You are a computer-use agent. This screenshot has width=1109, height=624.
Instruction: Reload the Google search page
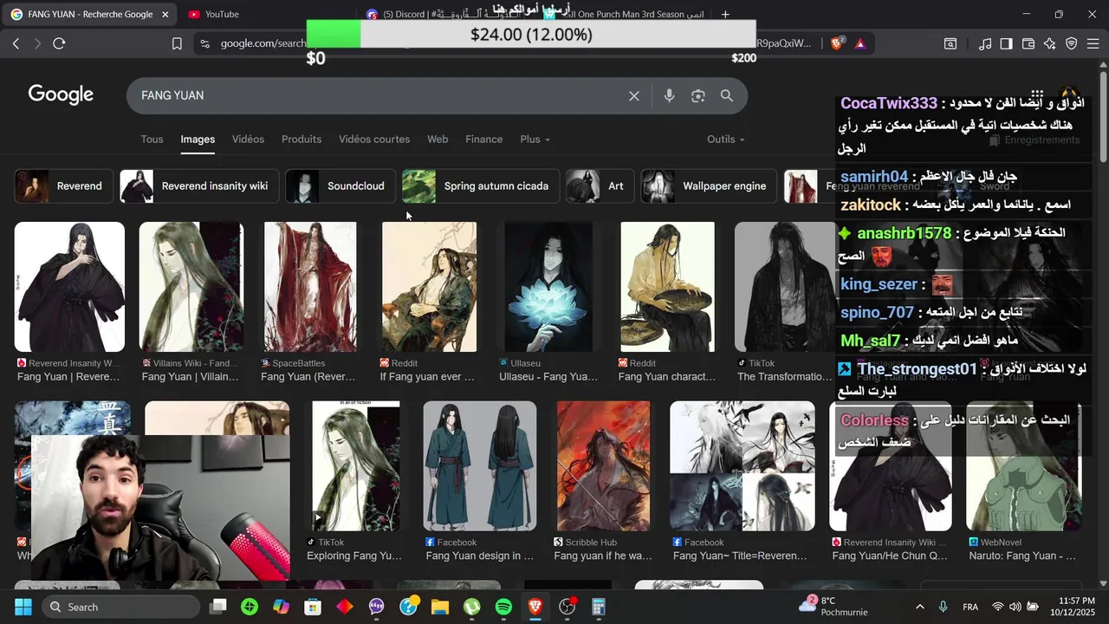click(x=59, y=43)
